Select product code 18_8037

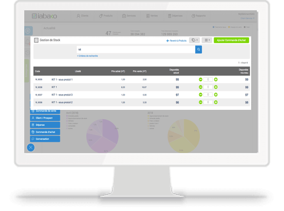click(39, 95)
